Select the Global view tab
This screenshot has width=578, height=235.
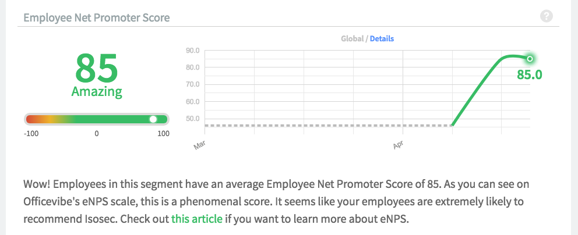pos(353,38)
